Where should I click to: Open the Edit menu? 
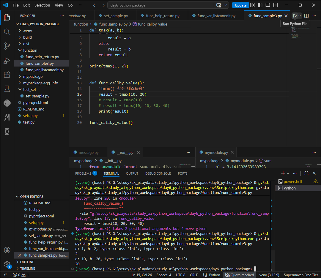tap(26, 5)
